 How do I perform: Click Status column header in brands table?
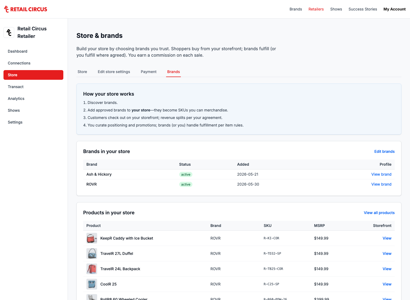(185, 164)
